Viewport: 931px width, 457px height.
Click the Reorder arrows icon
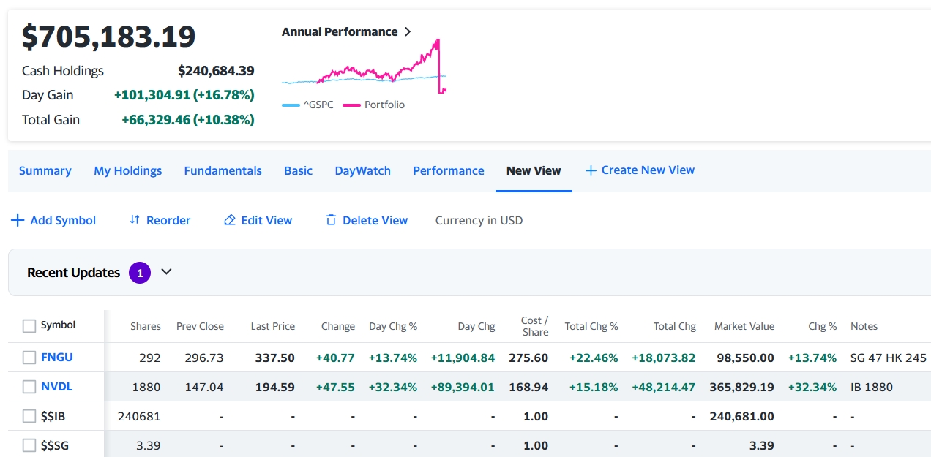(x=134, y=220)
